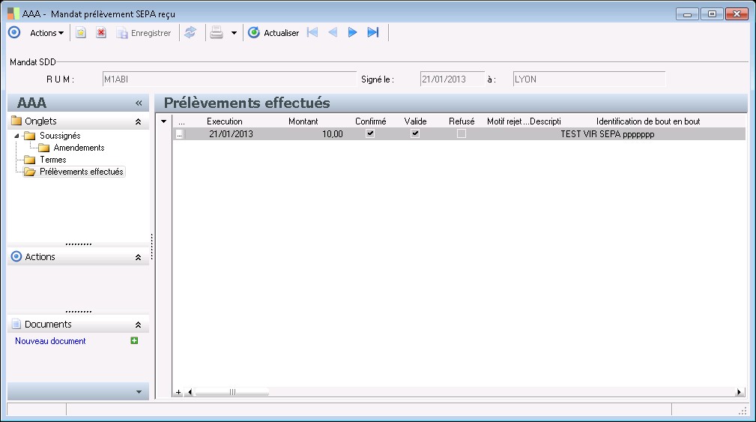The image size is (756, 422).
Task: Collapse the AAA side panel
Action: point(139,103)
